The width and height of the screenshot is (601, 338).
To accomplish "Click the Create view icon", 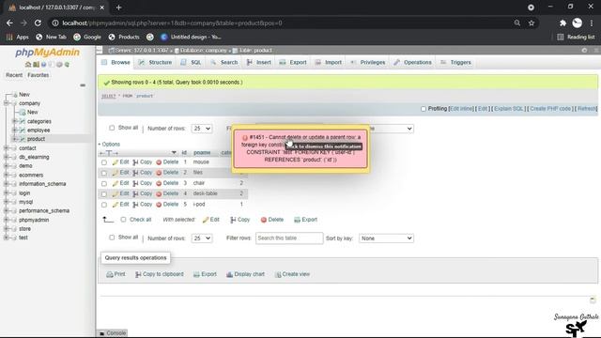I will (x=278, y=274).
